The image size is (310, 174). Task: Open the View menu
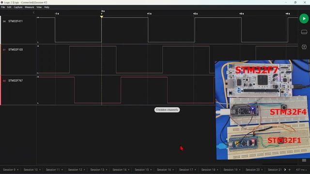click(x=39, y=7)
